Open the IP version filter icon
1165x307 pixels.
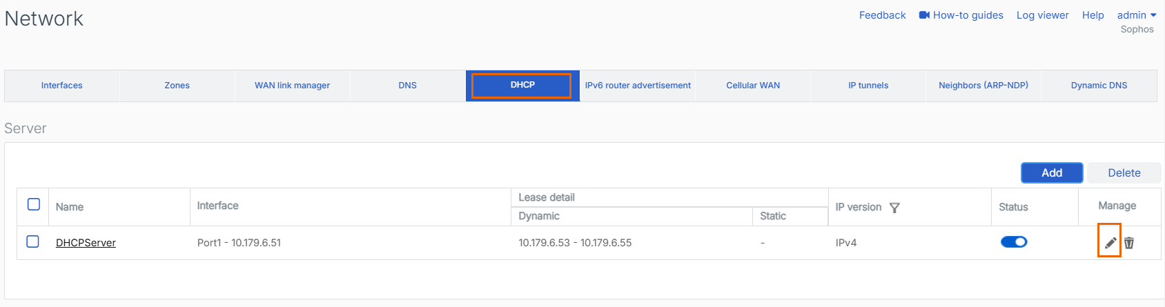click(894, 208)
